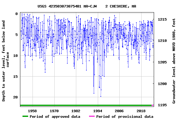Click the x-axis label '2006'
This screenshot has width=180, height=120.
(119, 111)
